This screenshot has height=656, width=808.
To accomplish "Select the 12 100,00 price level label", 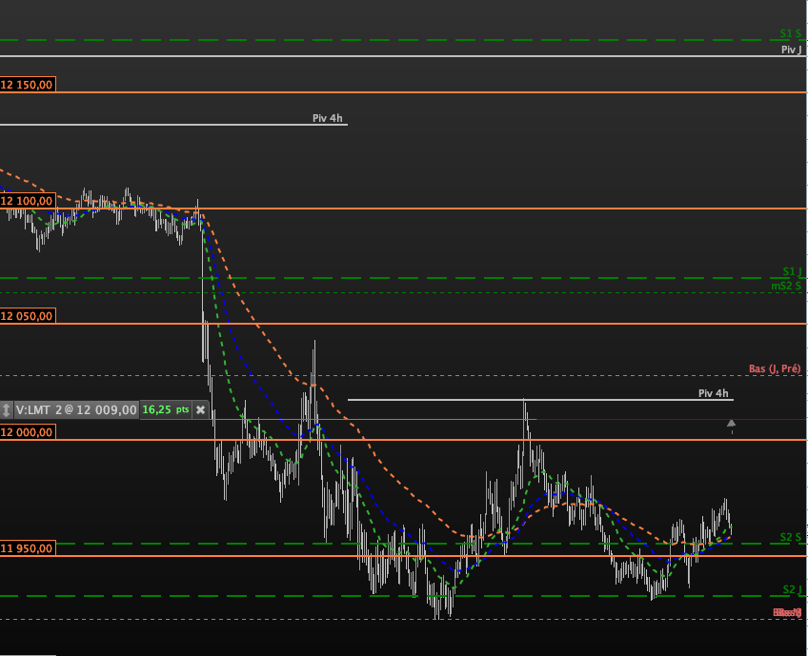I will (28, 200).
